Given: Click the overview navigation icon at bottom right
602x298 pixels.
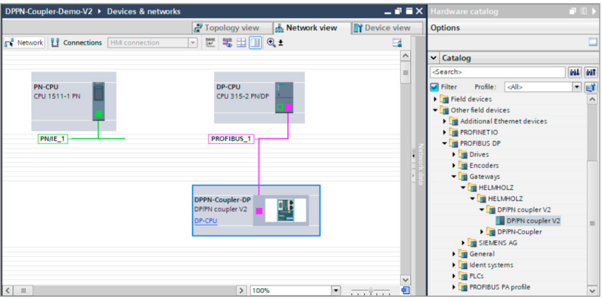Looking at the screenshot, I should pos(406,290).
